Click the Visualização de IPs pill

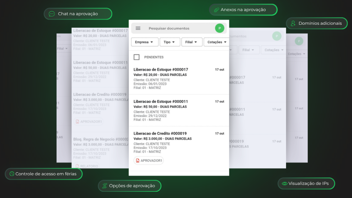pyautogui.click(x=306, y=184)
